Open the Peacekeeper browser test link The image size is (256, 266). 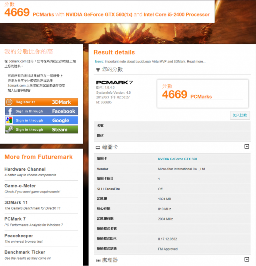[x=19, y=236]
